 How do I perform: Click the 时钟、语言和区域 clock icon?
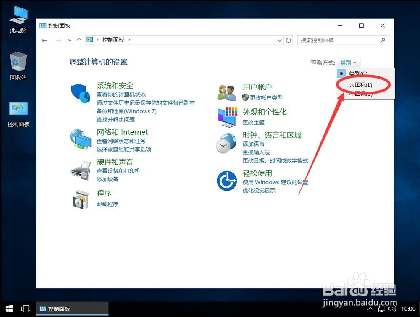click(x=227, y=143)
